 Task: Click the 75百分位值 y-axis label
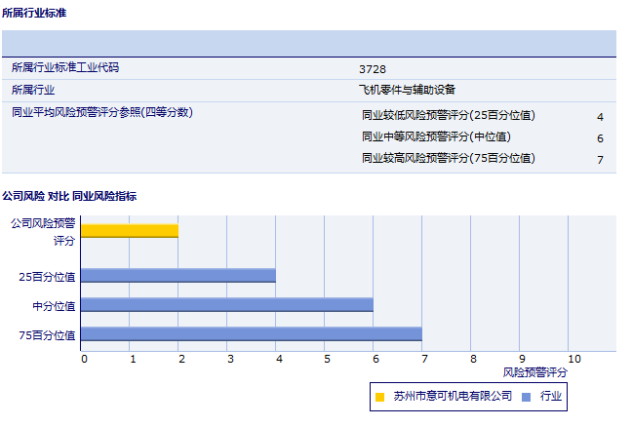[x=48, y=335]
